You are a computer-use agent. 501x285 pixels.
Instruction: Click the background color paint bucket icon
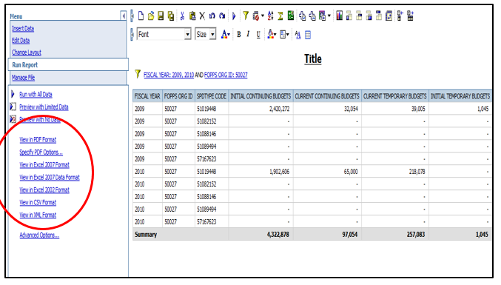point(270,35)
